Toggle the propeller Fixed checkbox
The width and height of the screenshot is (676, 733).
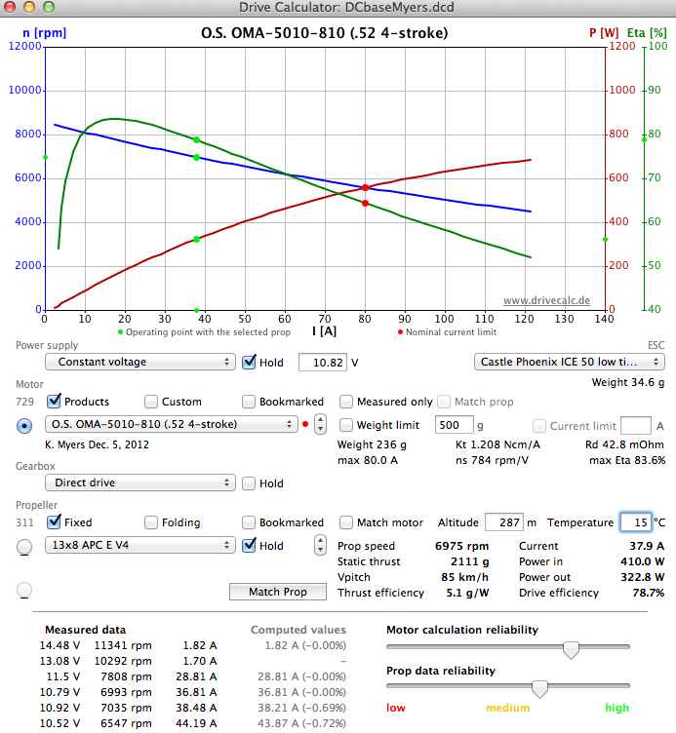click(55, 521)
